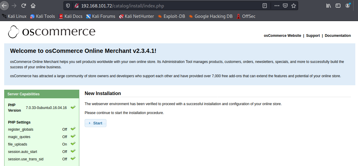Click the browser Back arrow button

click(x=4, y=6)
